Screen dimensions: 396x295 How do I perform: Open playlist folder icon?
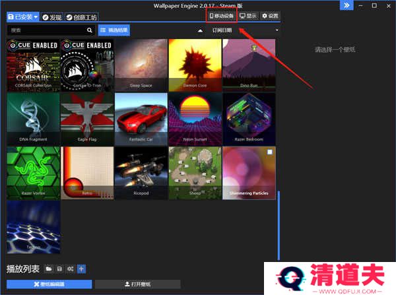tap(49, 269)
